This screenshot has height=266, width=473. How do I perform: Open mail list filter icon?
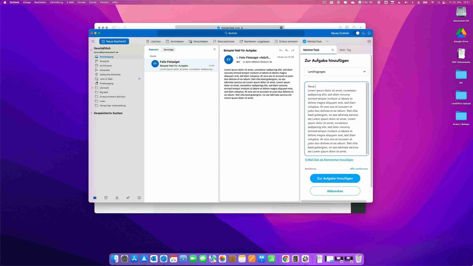point(214,50)
